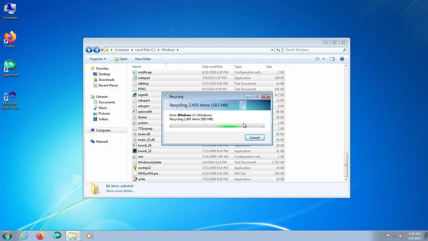Open Supermium from the taskbar
This screenshot has height=241, width=428.
click(x=57, y=236)
